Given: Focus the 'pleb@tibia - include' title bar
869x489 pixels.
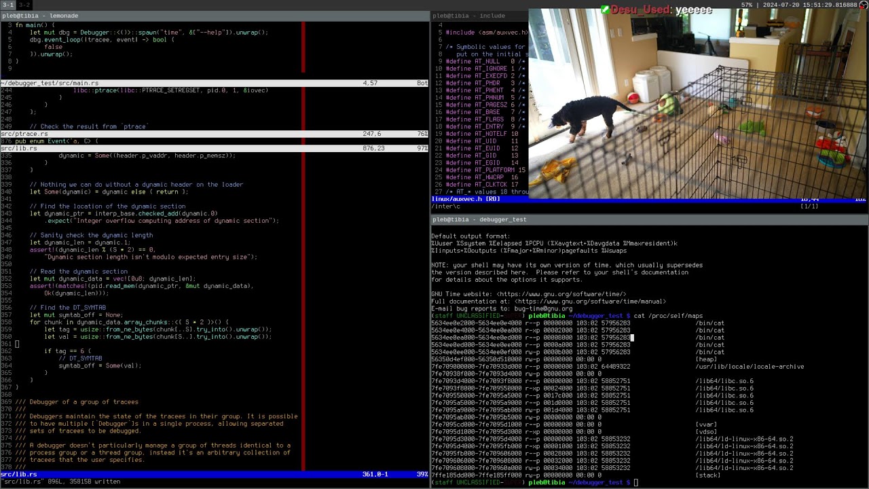Looking at the screenshot, I should click(479, 16).
